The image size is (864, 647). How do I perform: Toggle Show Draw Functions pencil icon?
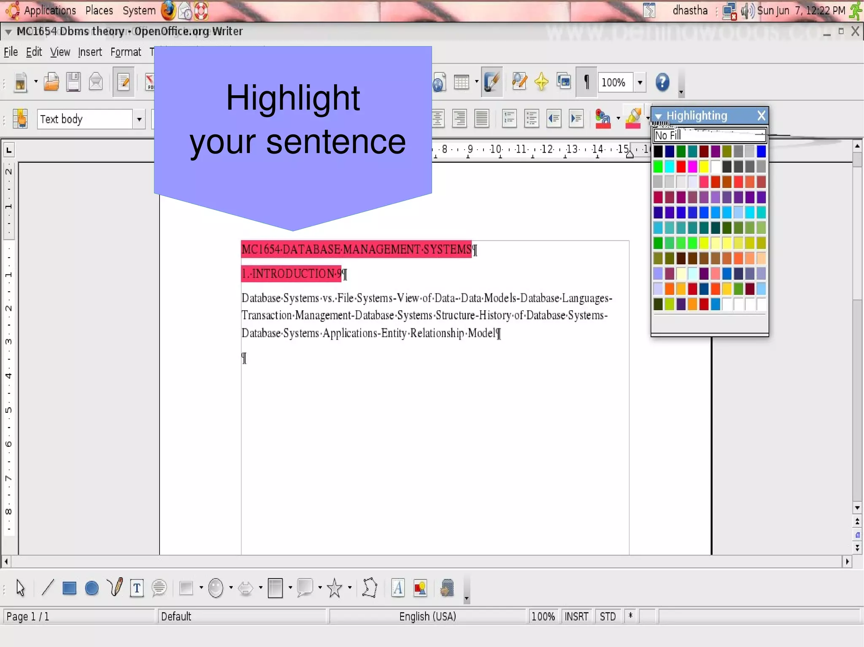point(492,82)
